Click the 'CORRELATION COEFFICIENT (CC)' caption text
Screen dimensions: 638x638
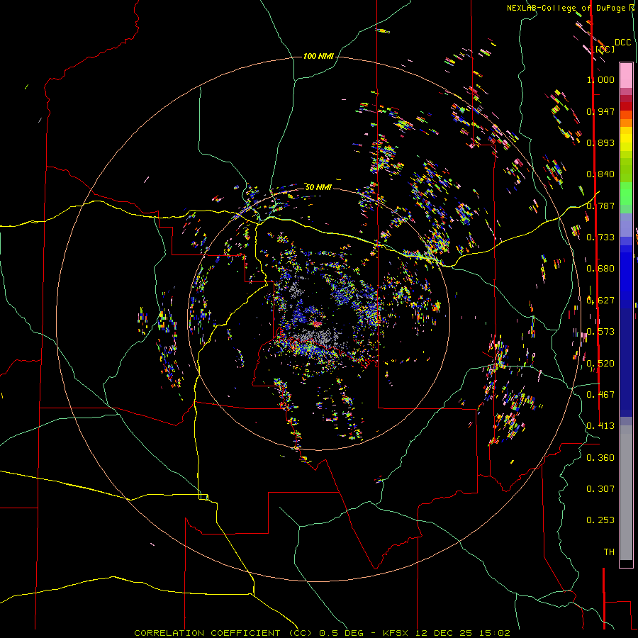pyautogui.click(x=223, y=633)
